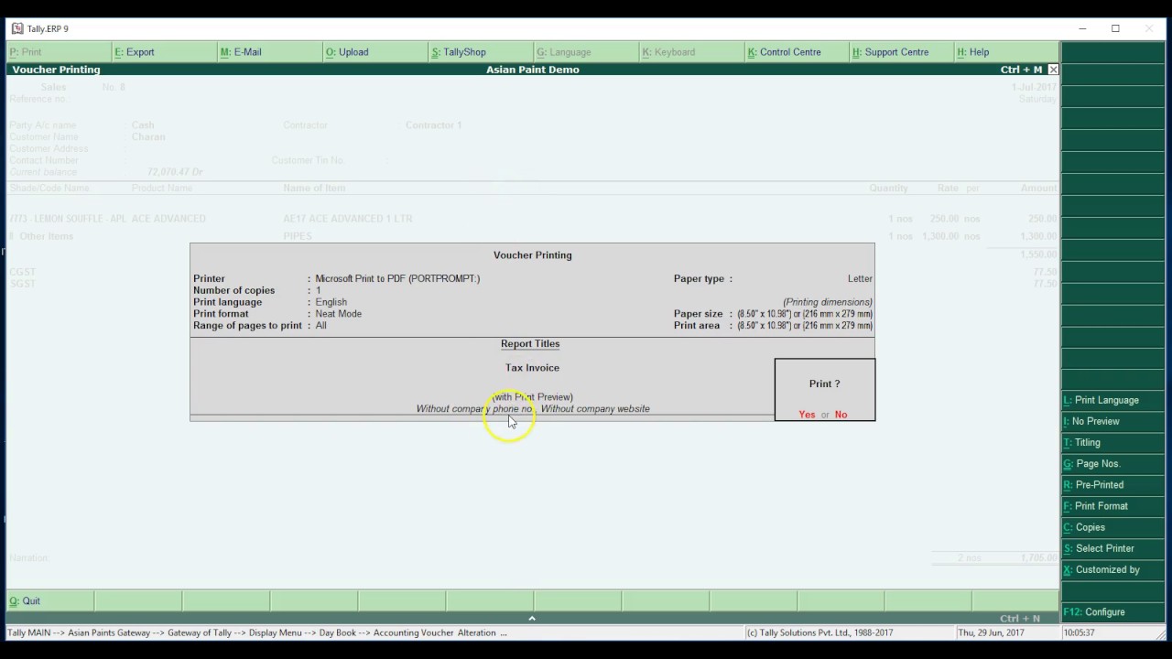Click the Without company website text
Viewport: 1172px width, 659px height.
[x=595, y=409]
